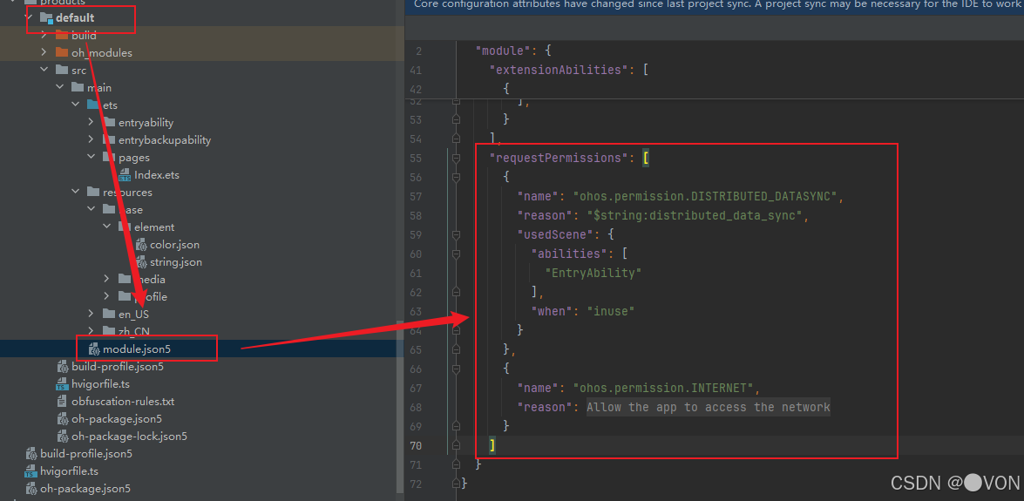Viewport: 1024px width, 501px height.
Task: Click the module.json5 file icon
Action: point(94,349)
